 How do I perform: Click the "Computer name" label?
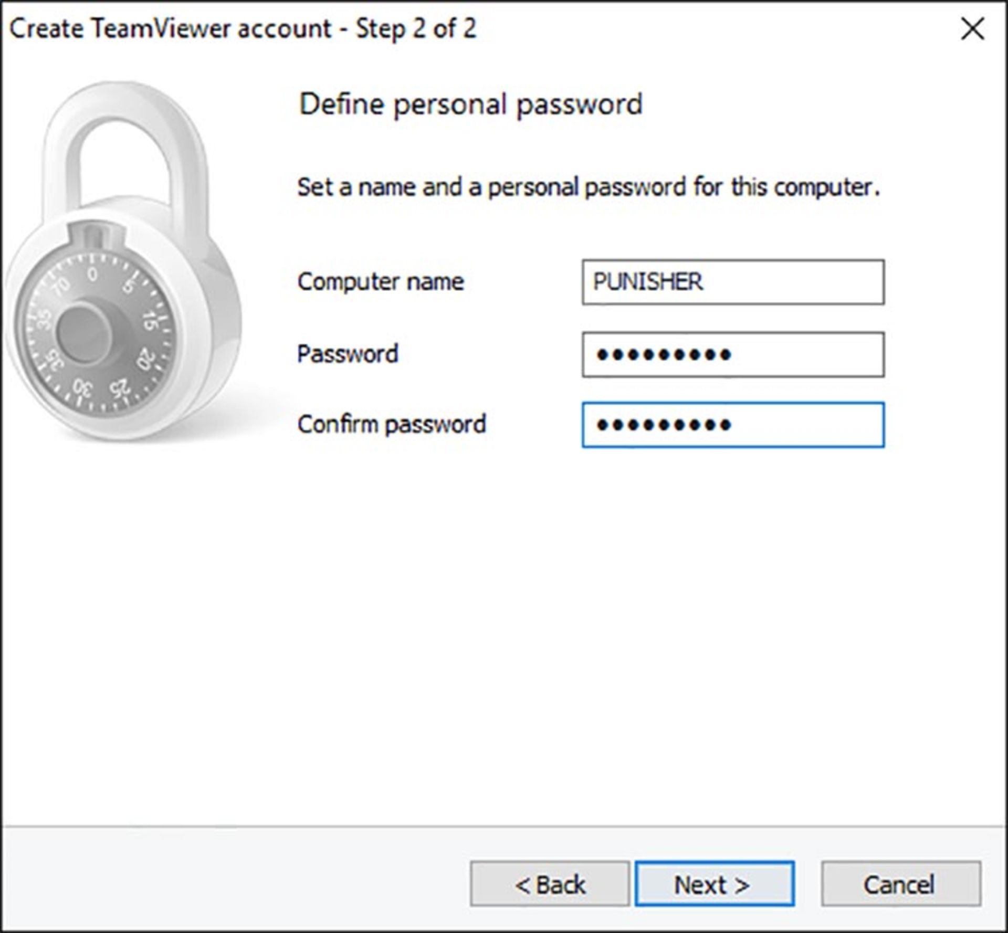tap(381, 282)
